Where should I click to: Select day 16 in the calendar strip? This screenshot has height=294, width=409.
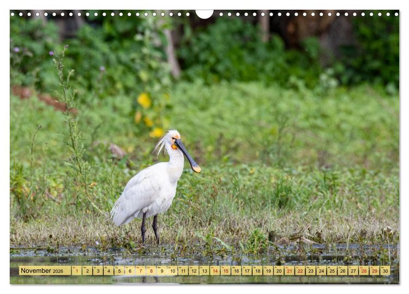(236, 271)
